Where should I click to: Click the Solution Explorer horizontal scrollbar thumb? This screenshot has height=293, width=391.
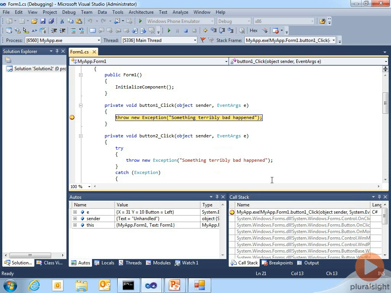pos(30,255)
